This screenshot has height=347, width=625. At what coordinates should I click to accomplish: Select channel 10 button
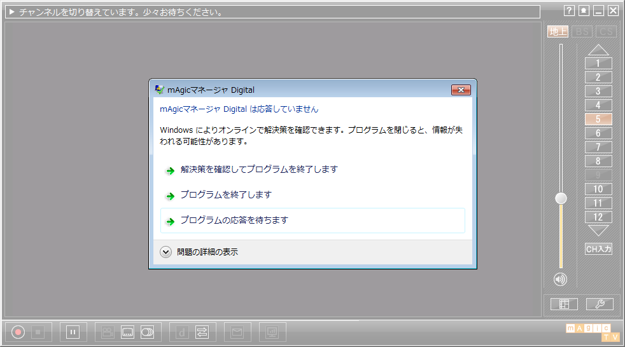[598, 189]
